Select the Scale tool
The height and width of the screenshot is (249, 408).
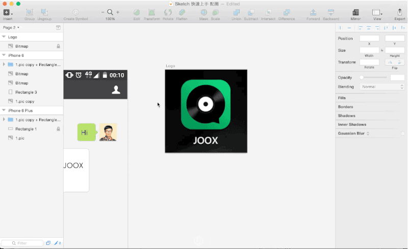coord(215,12)
